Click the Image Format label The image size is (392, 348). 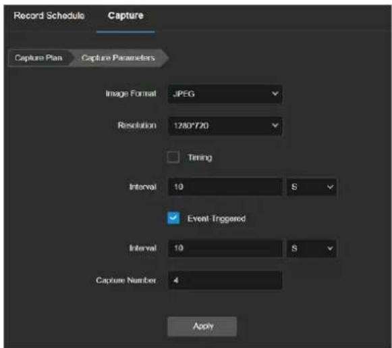[x=131, y=94]
